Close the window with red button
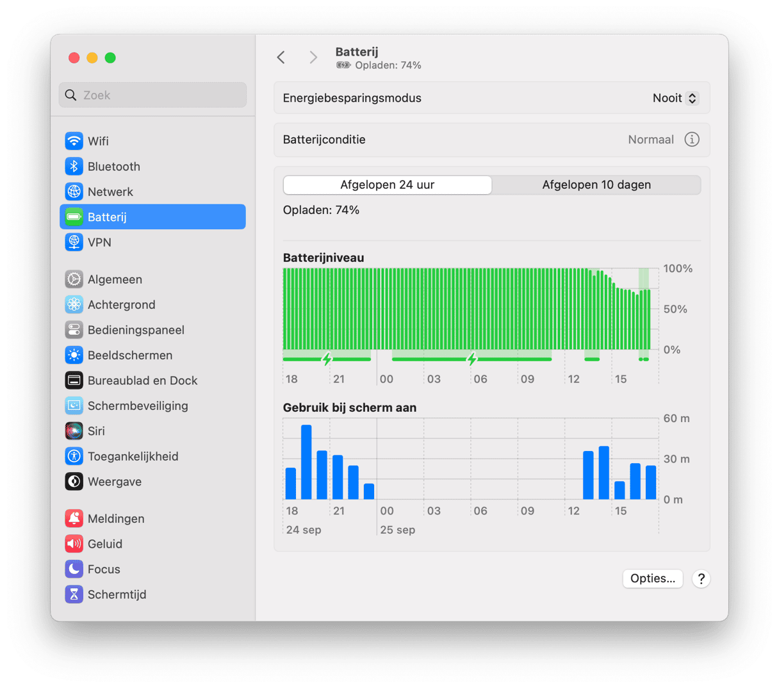This screenshot has height=688, width=779. click(74, 58)
